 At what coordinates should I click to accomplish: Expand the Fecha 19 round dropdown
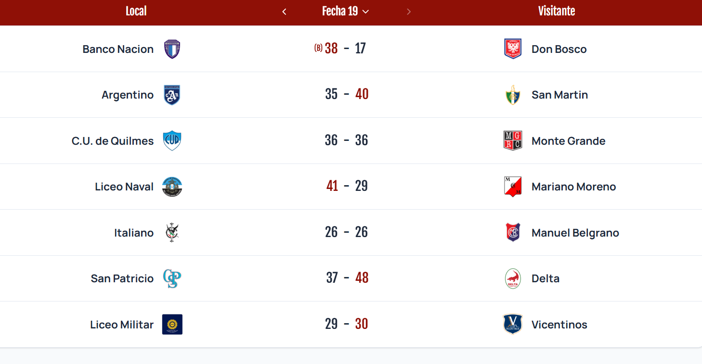click(x=345, y=11)
